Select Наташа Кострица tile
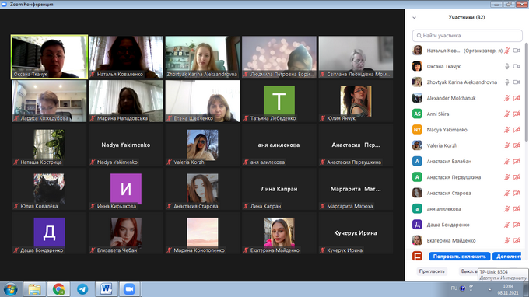 coord(49,145)
